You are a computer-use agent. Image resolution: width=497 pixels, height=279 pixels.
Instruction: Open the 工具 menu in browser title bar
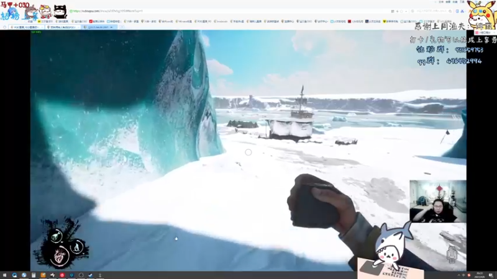click(x=462, y=2)
